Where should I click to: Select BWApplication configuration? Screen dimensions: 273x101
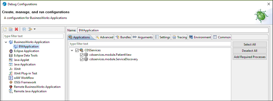pos(29,47)
